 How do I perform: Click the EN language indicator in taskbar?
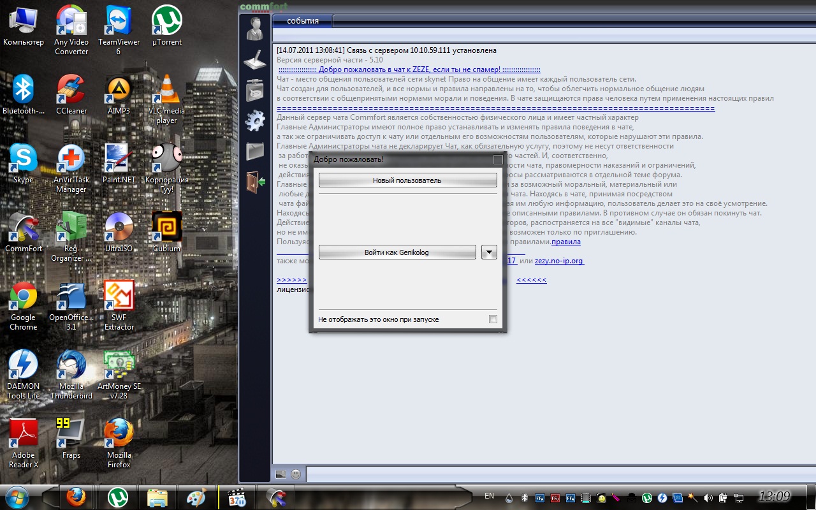(x=489, y=496)
